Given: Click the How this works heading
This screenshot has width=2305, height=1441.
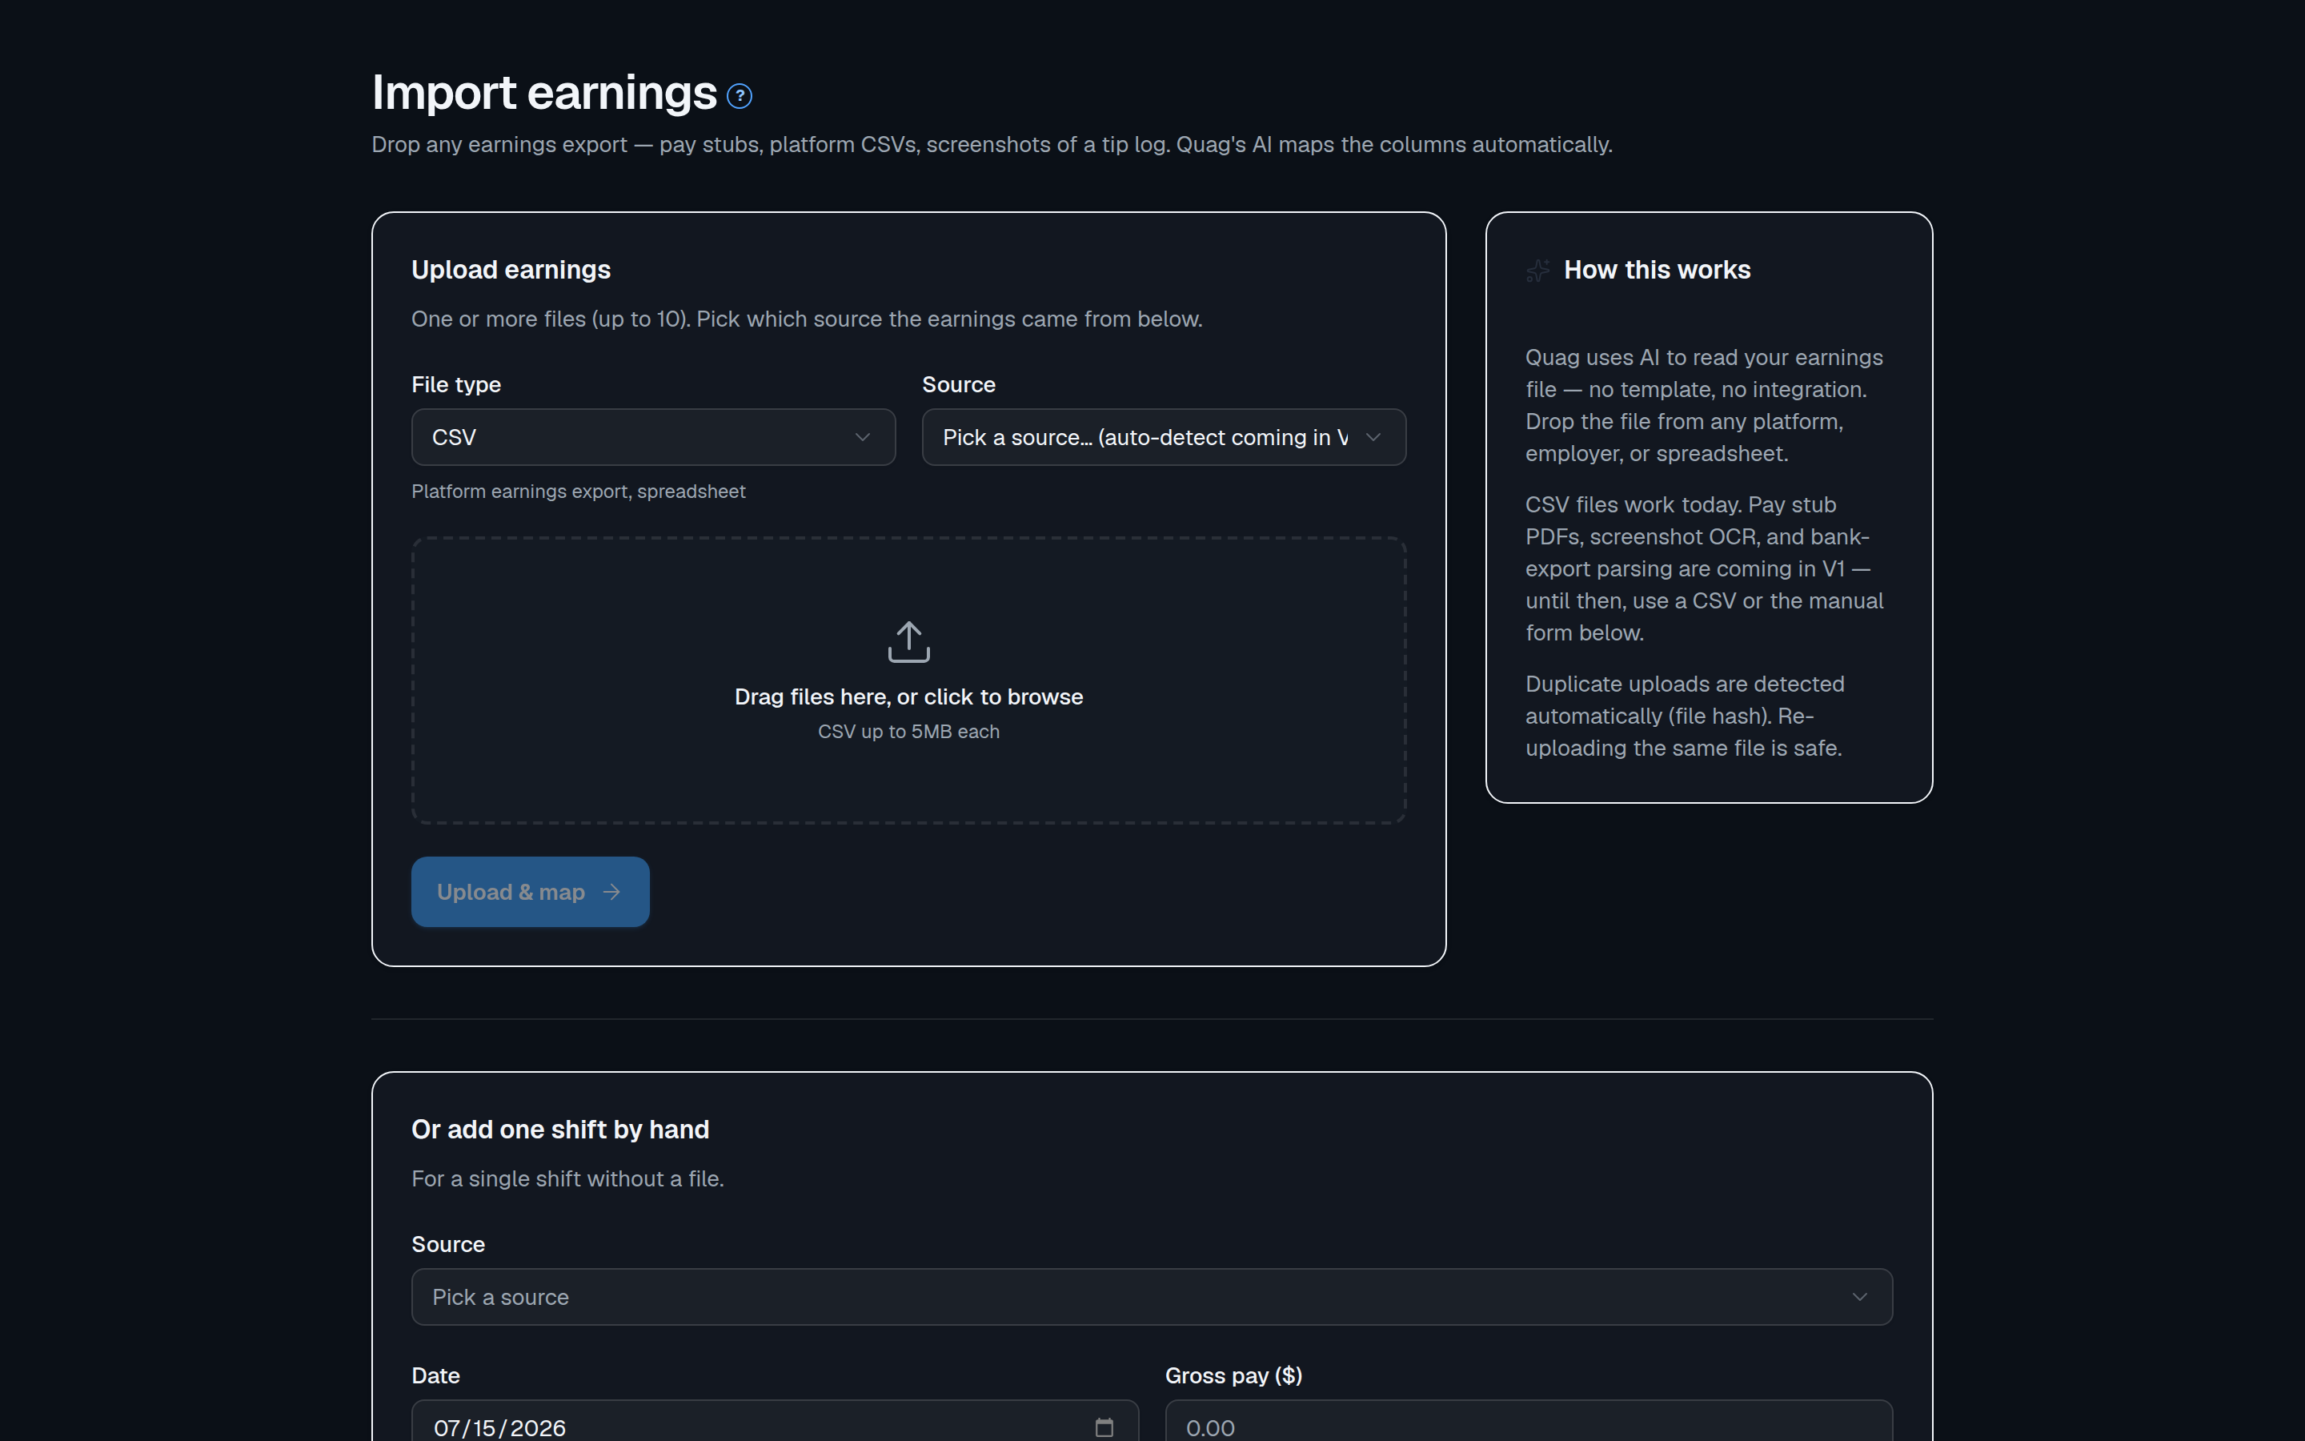Looking at the screenshot, I should click(x=1657, y=270).
